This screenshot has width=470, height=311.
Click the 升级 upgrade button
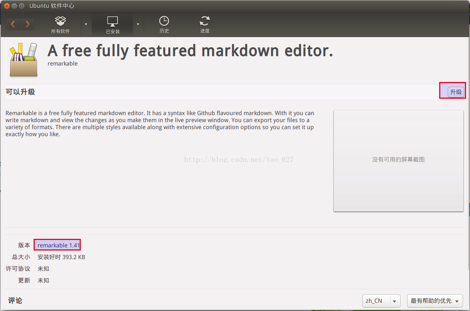456,92
